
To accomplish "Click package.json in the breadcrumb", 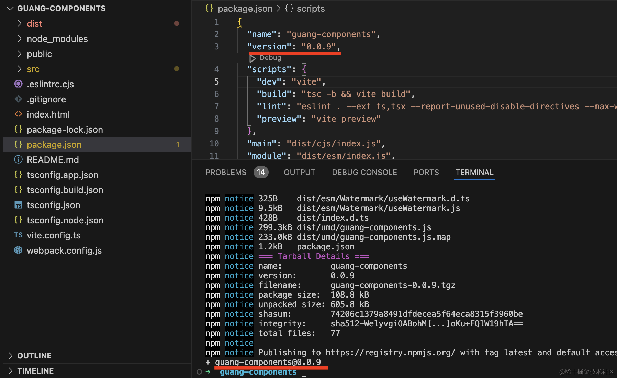I will click(245, 9).
